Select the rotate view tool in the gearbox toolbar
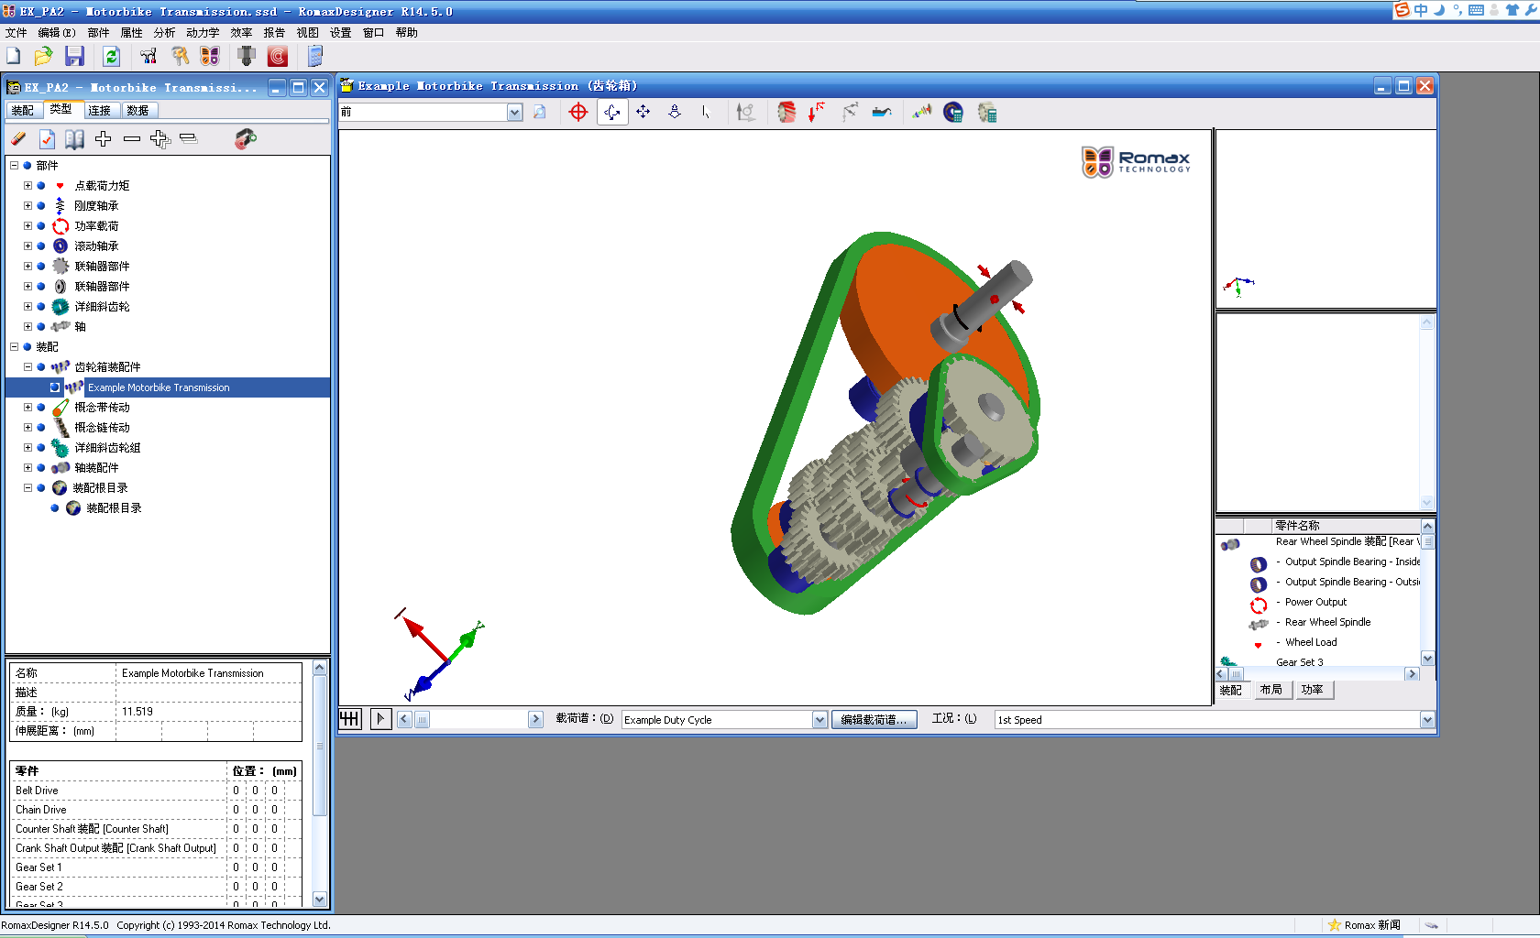The height and width of the screenshot is (938, 1540). pyautogui.click(x=612, y=112)
